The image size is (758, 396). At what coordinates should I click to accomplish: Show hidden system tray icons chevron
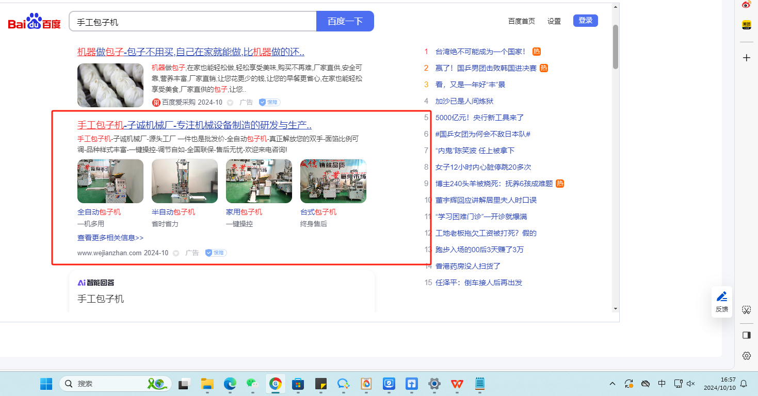click(x=612, y=384)
